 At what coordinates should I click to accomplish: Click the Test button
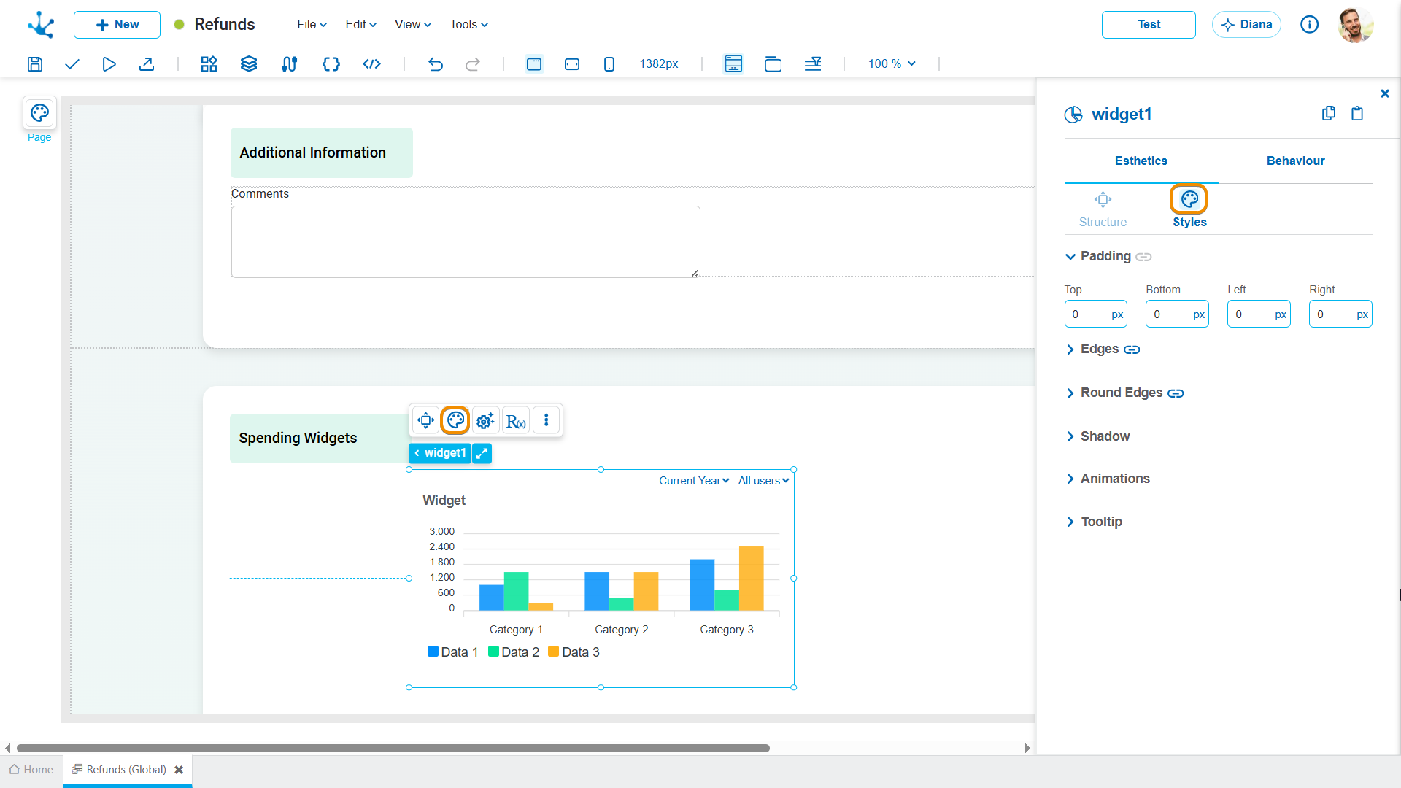[x=1149, y=24]
